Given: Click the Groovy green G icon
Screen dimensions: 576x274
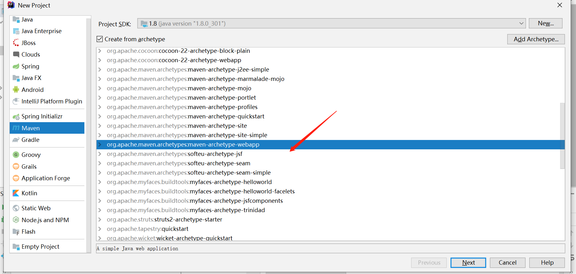Looking at the screenshot, I should [16, 155].
